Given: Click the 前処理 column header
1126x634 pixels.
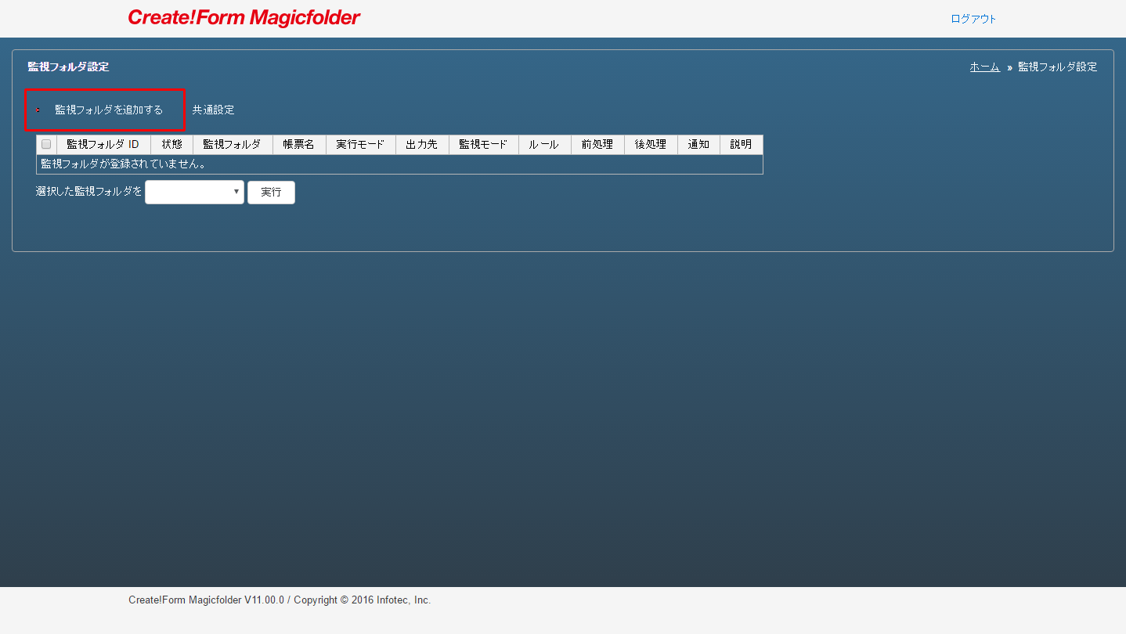Looking at the screenshot, I should (597, 144).
